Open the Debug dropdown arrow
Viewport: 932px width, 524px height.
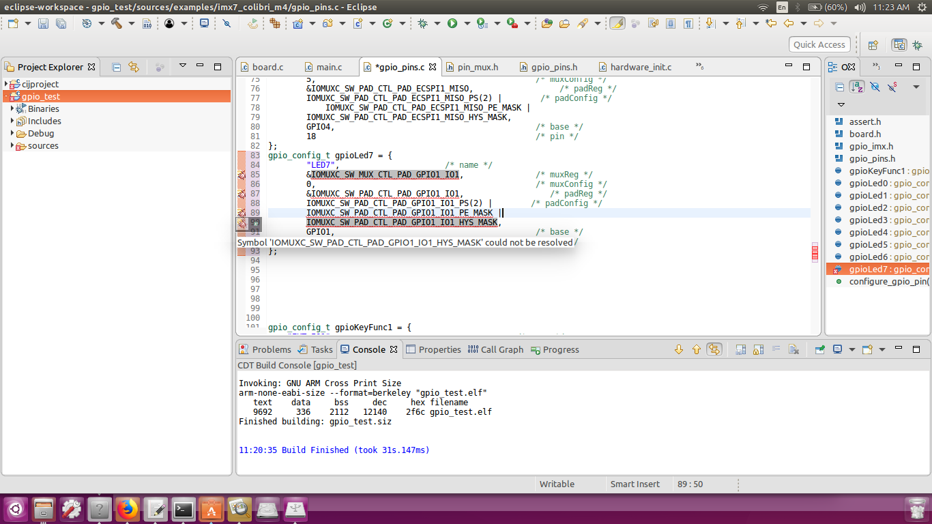437,23
